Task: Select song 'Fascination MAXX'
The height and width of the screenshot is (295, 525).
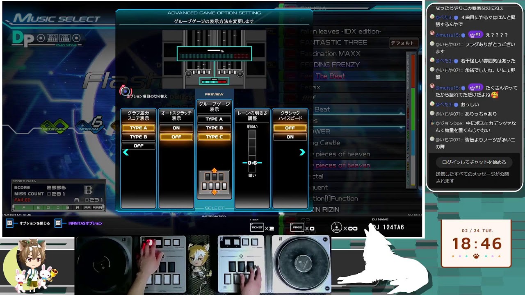Action: coord(330,54)
